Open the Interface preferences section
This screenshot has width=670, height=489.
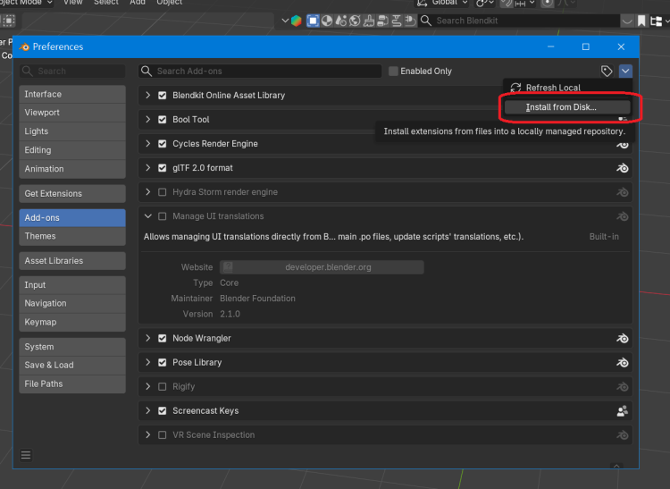pos(72,94)
